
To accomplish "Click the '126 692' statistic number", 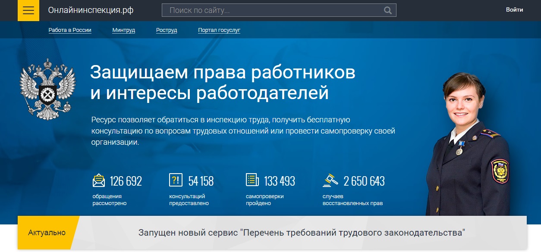I will point(126,181).
